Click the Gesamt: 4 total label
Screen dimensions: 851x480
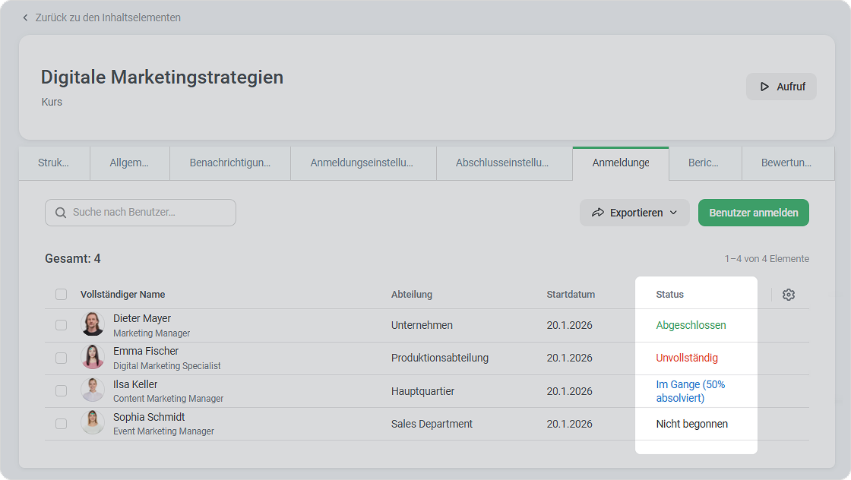[73, 259]
